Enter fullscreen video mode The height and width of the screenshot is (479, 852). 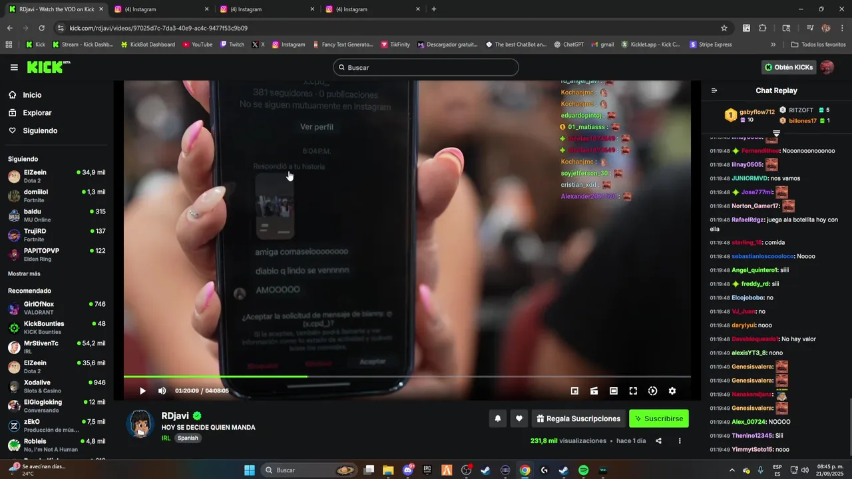pos(633,391)
